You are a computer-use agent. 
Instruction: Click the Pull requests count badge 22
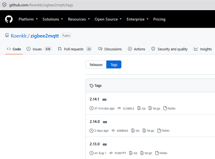tap(89, 49)
